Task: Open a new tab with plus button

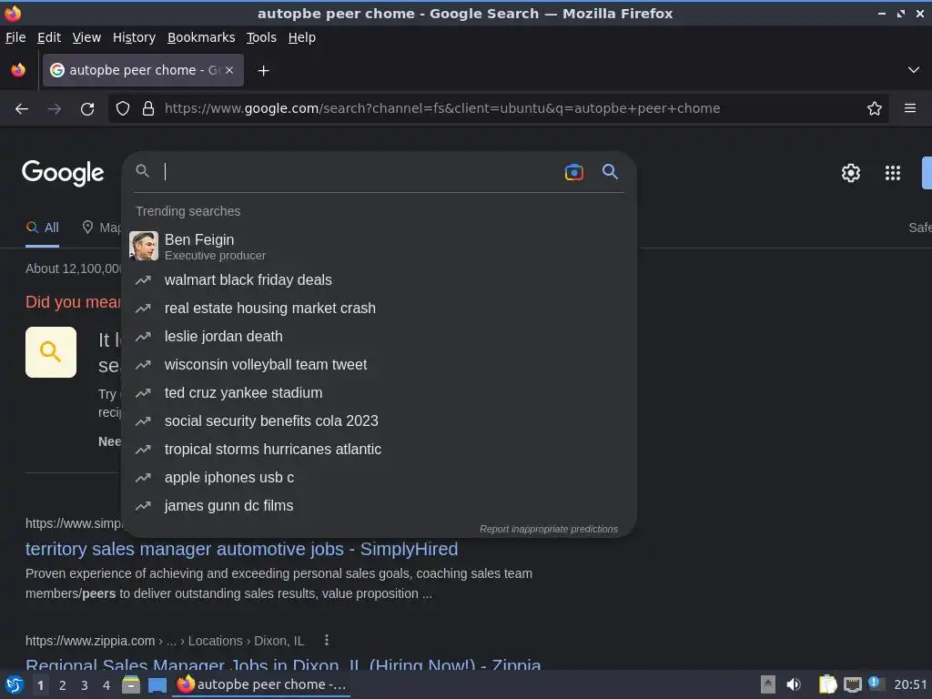Action: click(x=263, y=71)
